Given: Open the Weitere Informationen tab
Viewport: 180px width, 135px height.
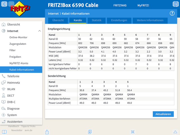Looking at the screenshot, I should [x=150, y=20].
